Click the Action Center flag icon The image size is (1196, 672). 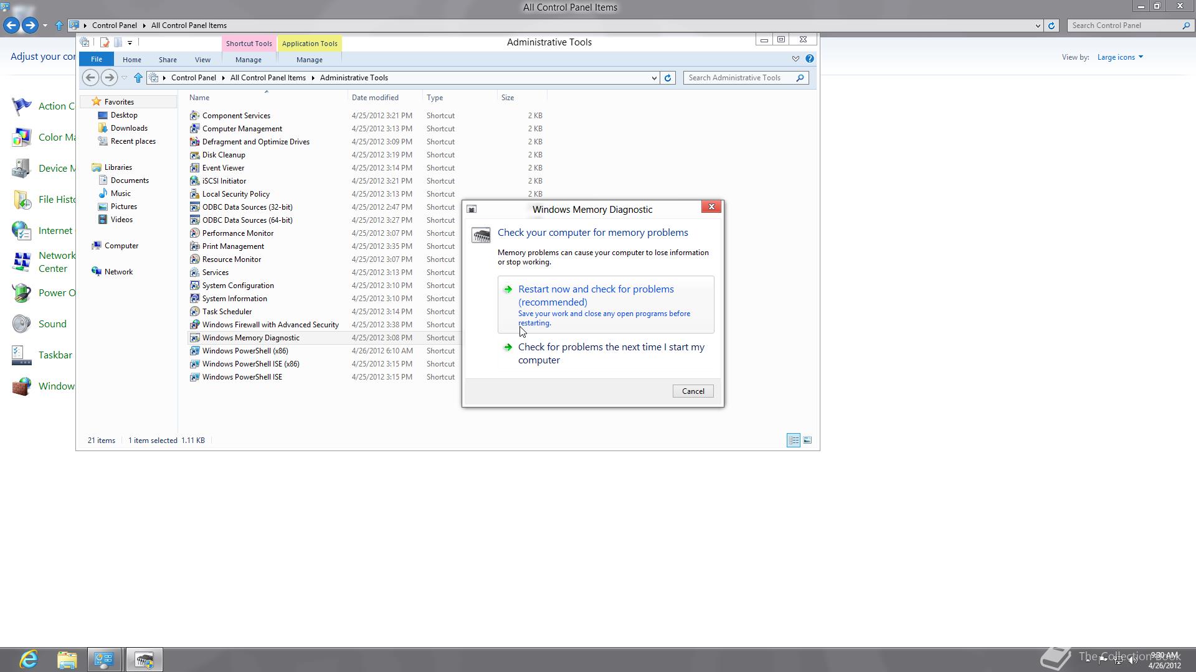click(x=21, y=106)
